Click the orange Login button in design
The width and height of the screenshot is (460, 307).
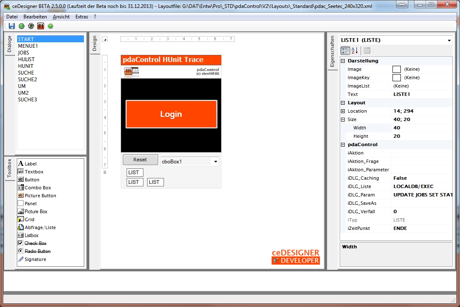(x=171, y=114)
